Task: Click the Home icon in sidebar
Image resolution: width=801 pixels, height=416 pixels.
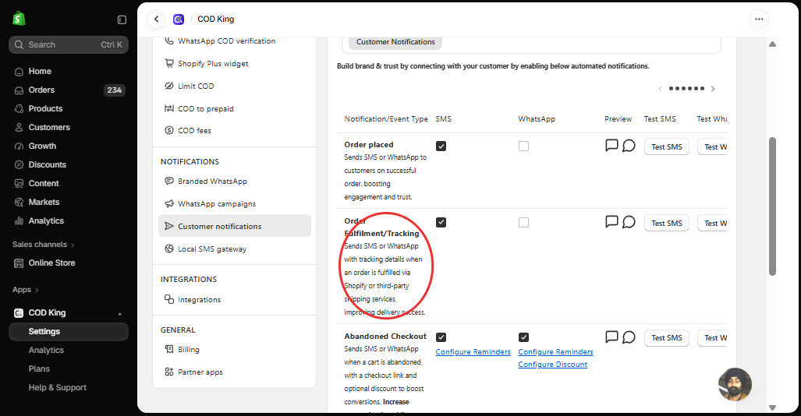Action: pyautogui.click(x=19, y=72)
